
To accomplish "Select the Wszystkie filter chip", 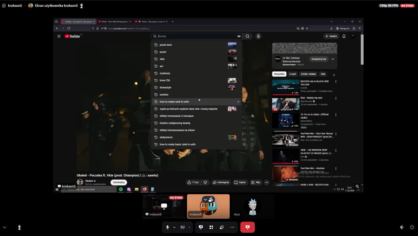I will pyautogui.click(x=279, y=74).
